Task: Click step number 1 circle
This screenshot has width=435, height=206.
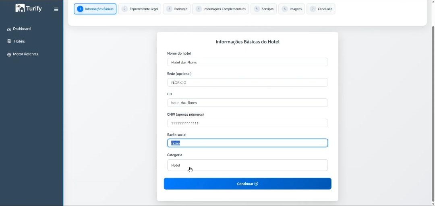Action: point(80,9)
